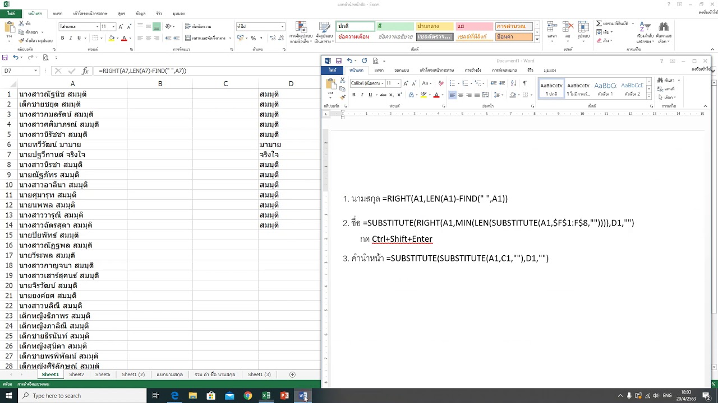Select cell A7 with นายปรูวีกานต์ จริงใจ
The width and height of the screenshot is (718, 403).
(72, 154)
